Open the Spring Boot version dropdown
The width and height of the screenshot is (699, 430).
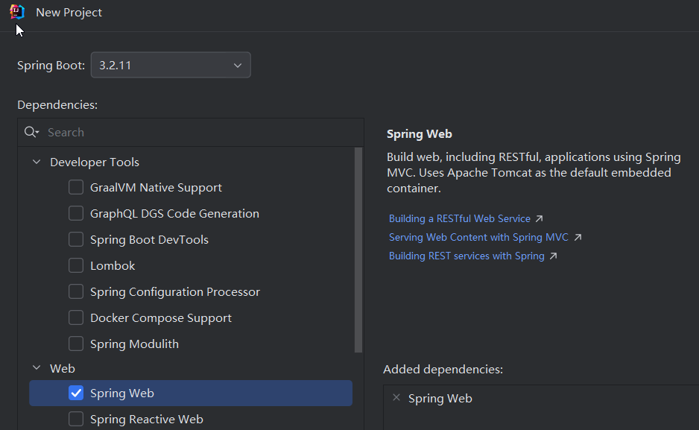171,65
